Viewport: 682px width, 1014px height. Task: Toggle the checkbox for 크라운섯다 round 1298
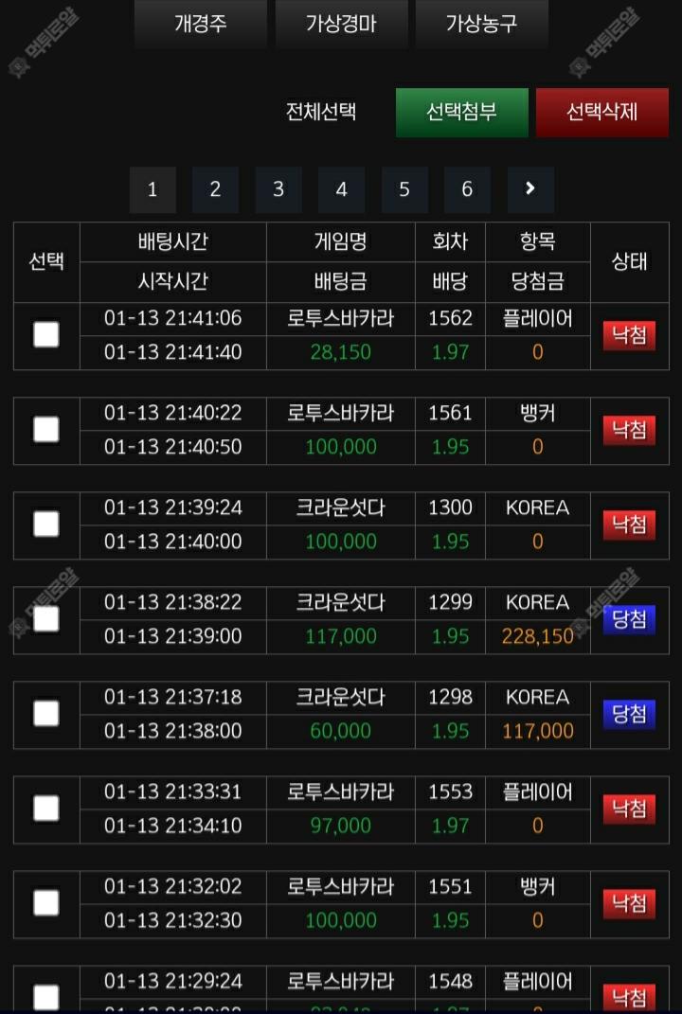pyautogui.click(x=46, y=714)
